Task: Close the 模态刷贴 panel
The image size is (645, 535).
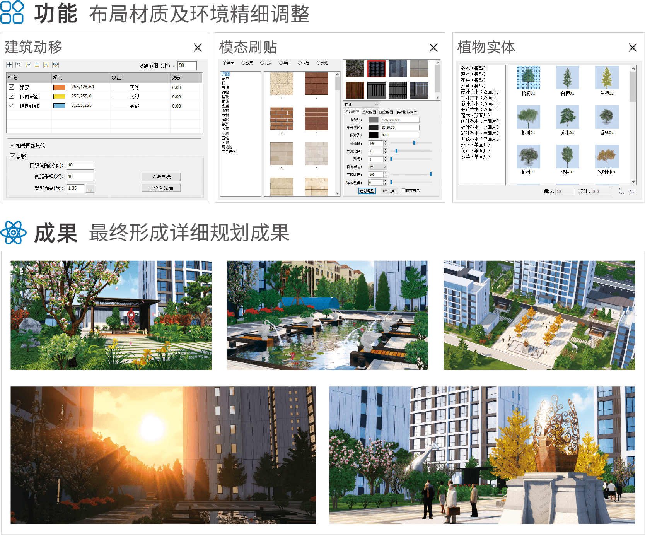Action: (433, 48)
